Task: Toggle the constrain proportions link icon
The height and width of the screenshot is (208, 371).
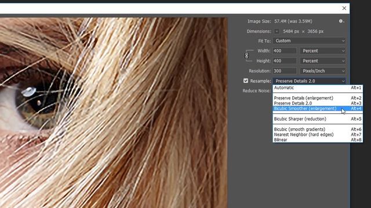Action: point(246,55)
